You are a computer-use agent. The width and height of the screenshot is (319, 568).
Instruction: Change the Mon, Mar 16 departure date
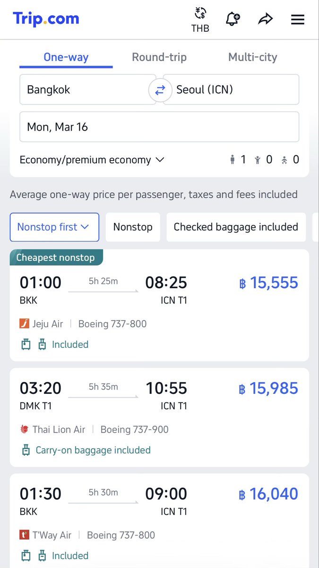(159, 127)
